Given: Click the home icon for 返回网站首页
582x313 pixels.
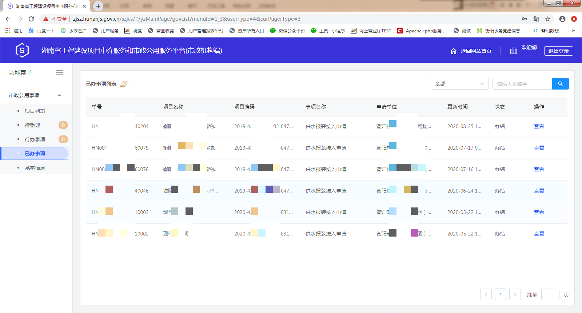Looking at the screenshot, I should tap(454, 51).
